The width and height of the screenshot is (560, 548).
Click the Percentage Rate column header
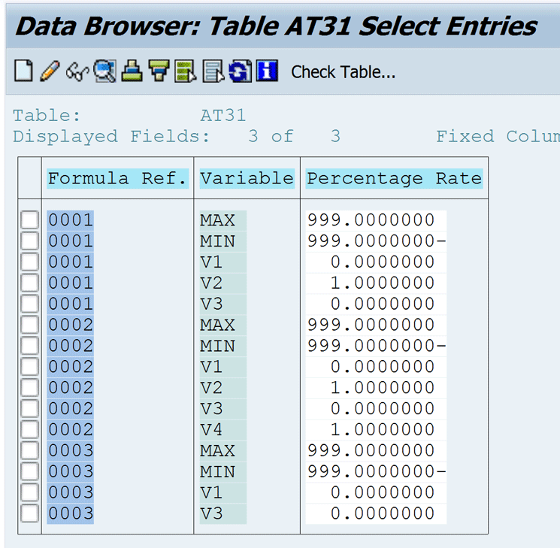pyautogui.click(x=395, y=178)
